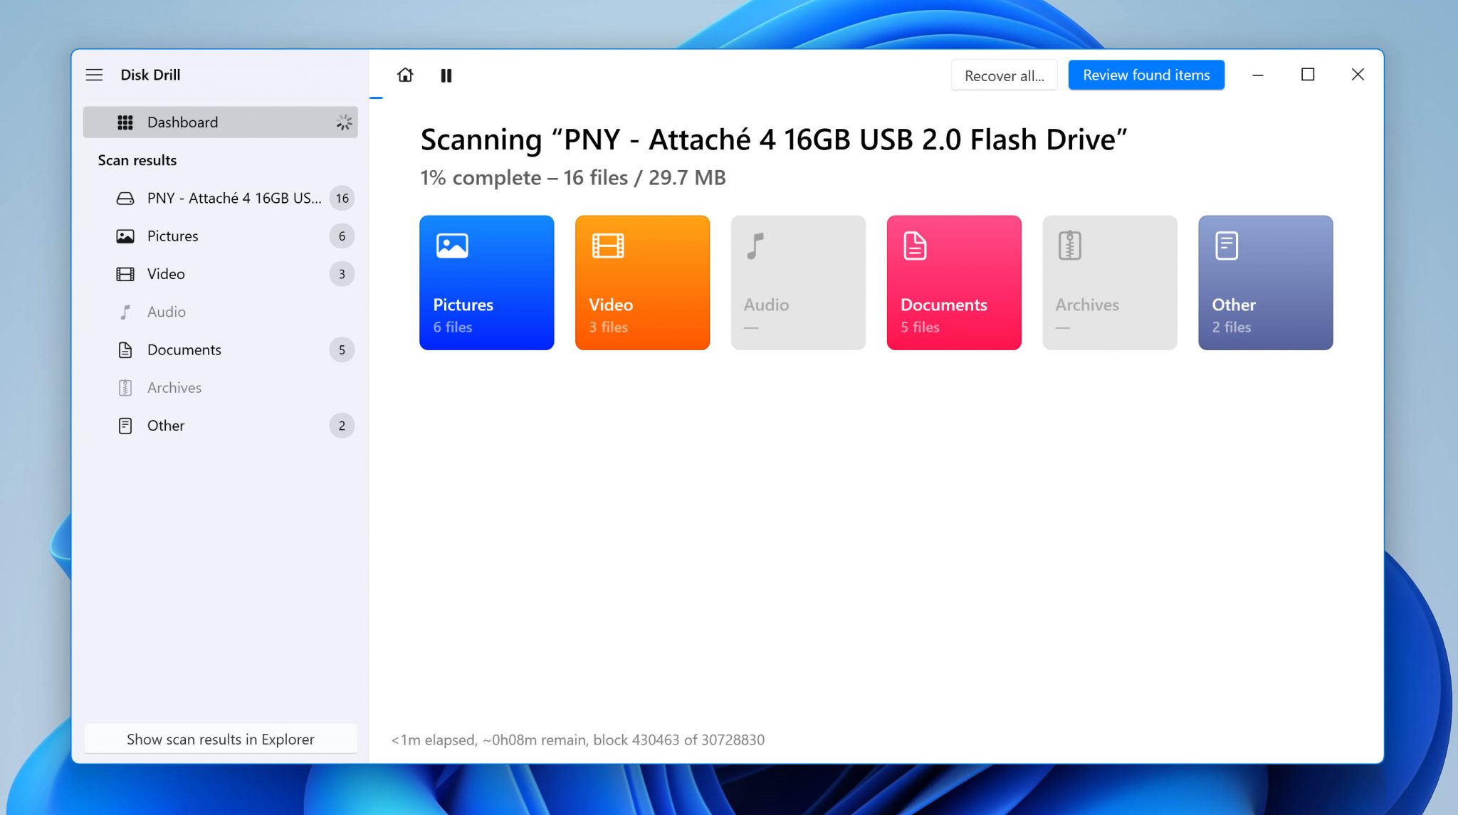Image resolution: width=1458 pixels, height=815 pixels.
Task: Open the Other tile showing 2 files
Action: (x=1266, y=283)
